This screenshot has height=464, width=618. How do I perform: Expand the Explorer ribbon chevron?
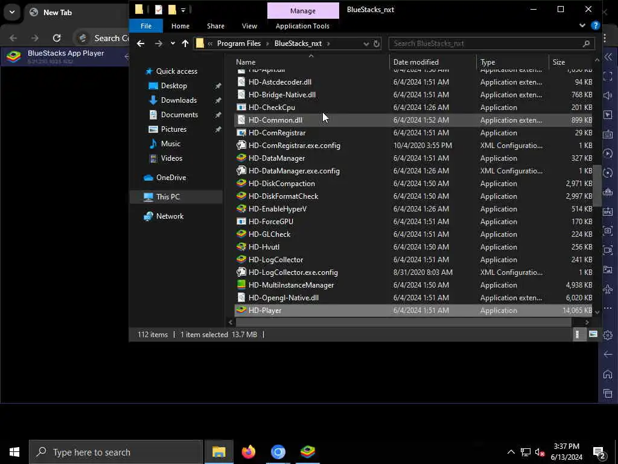click(582, 25)
